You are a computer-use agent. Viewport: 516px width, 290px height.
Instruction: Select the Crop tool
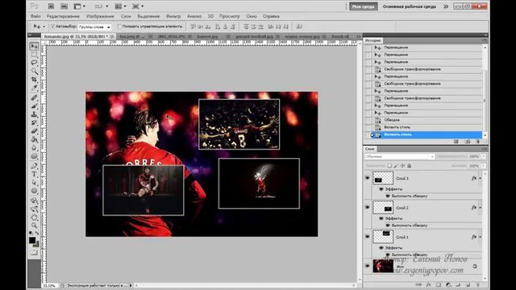point(34,79)
